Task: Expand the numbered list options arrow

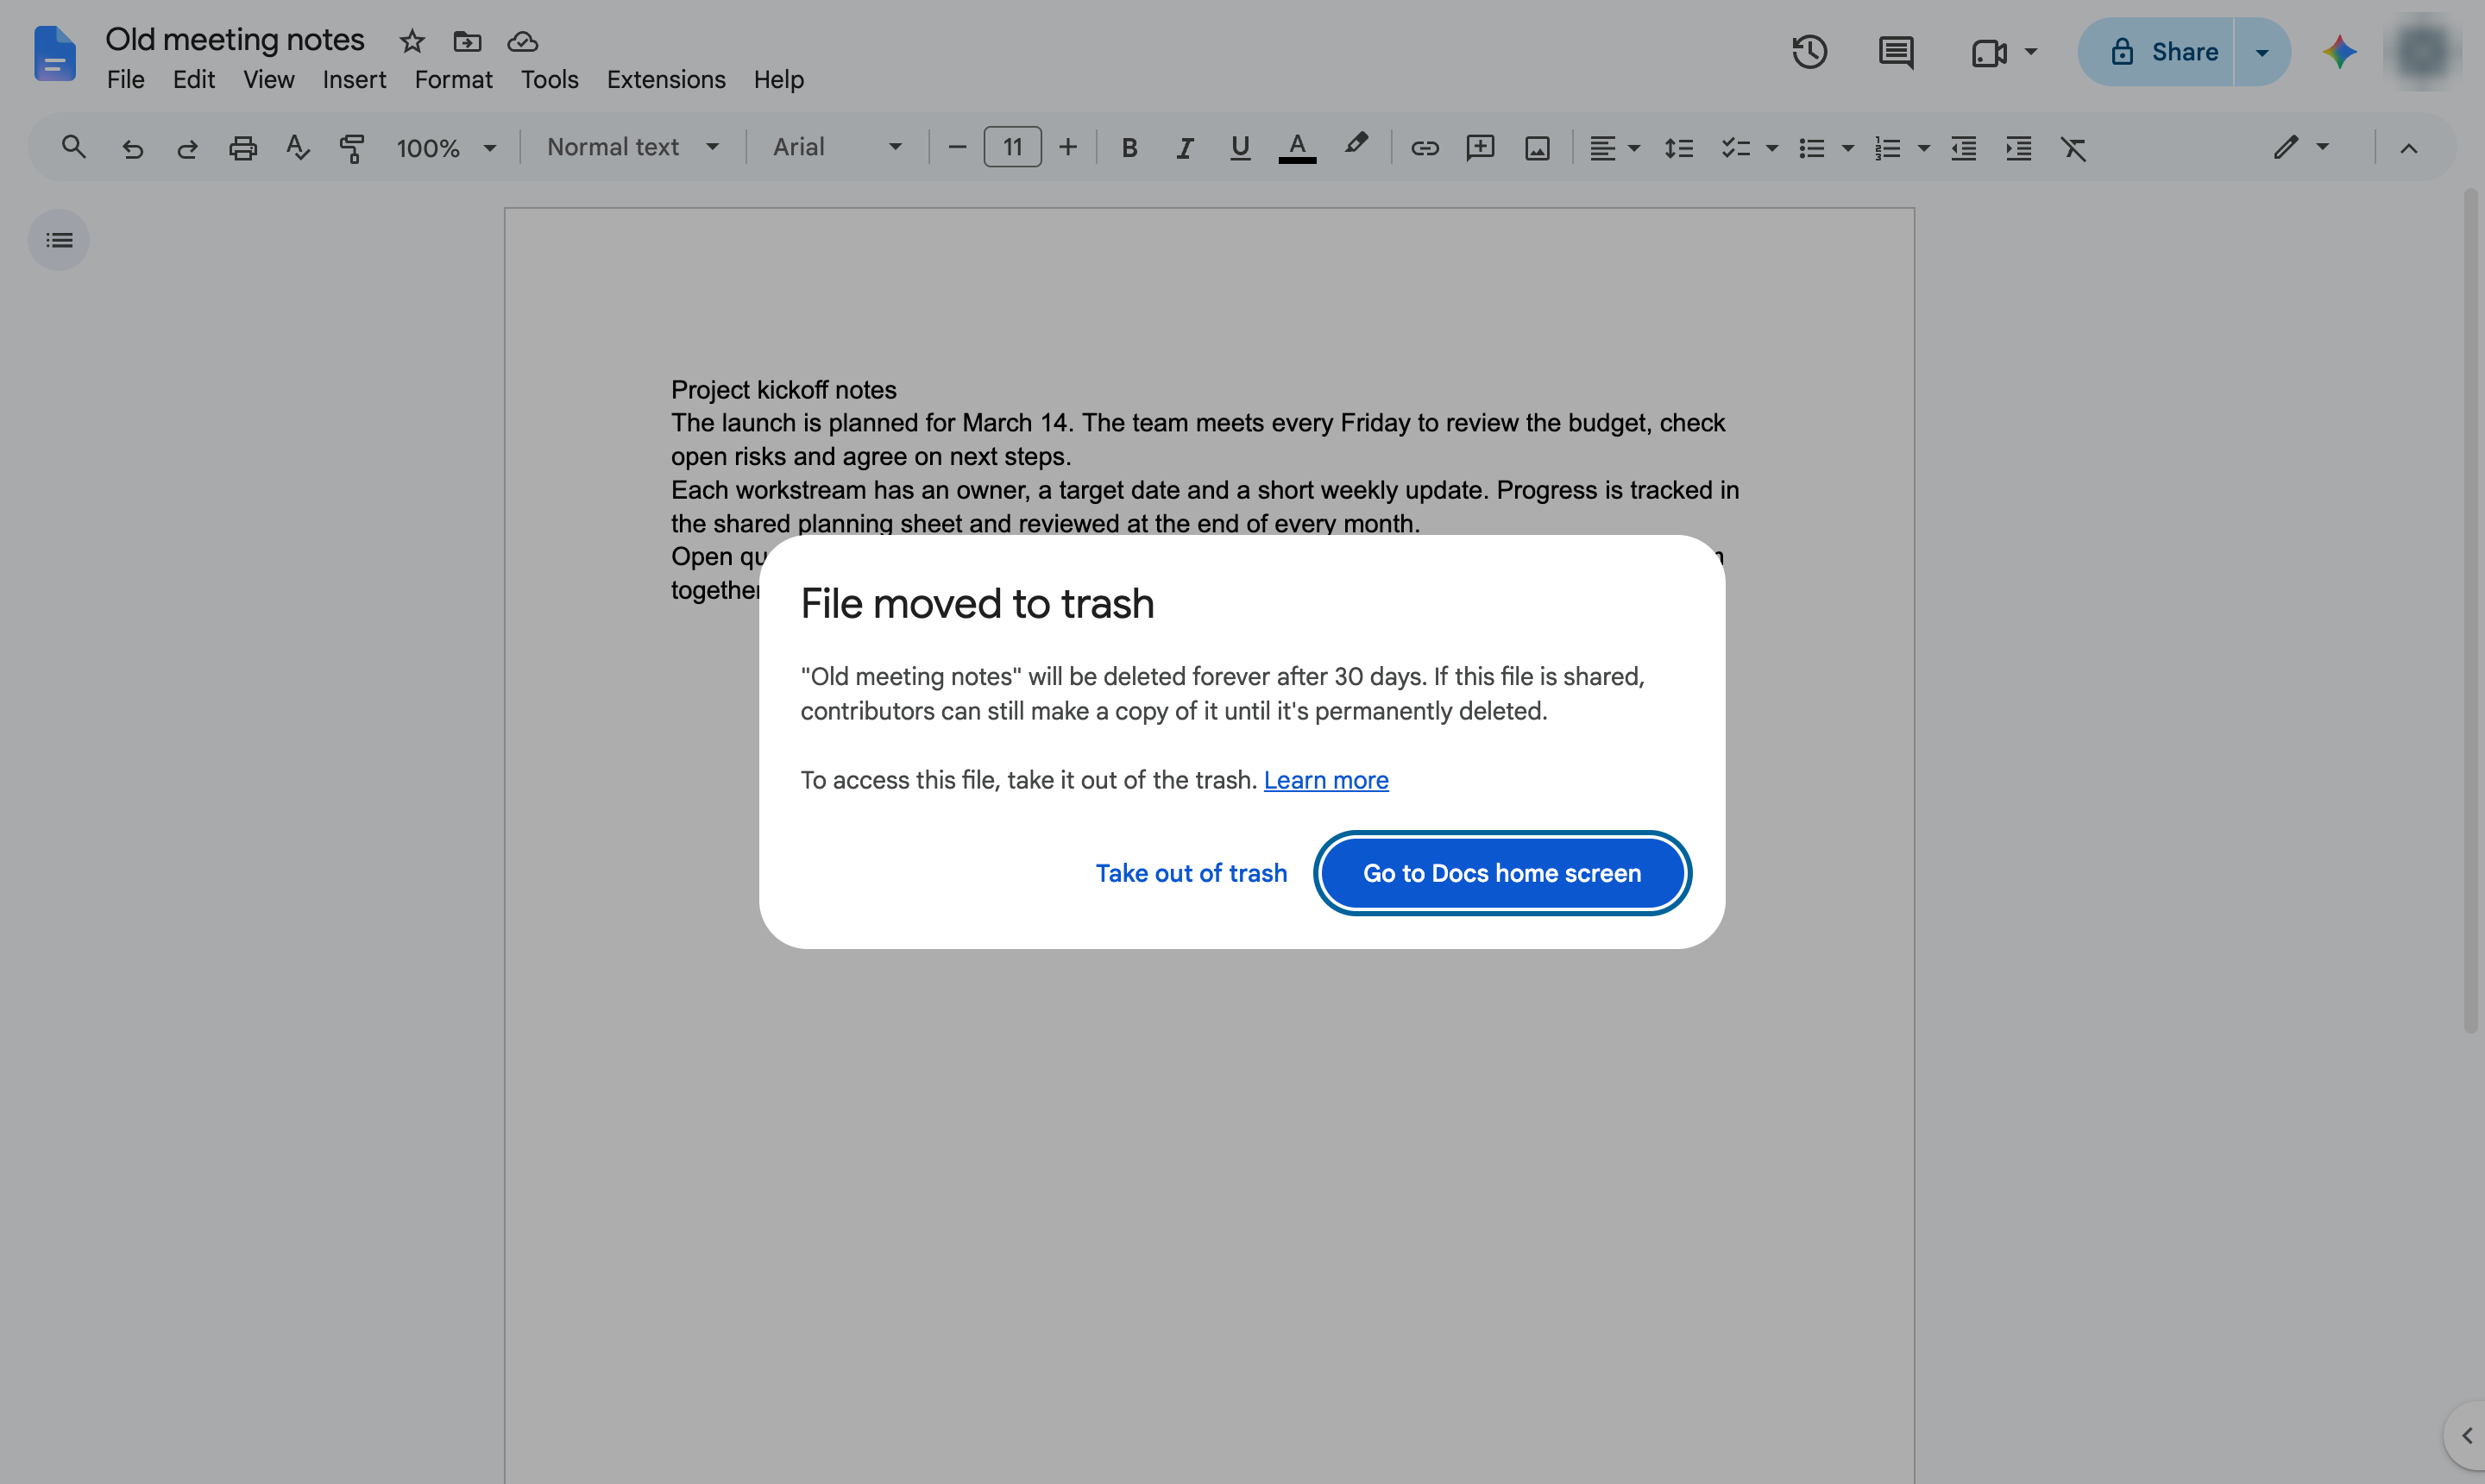Action: click(x=1923, y=148)
